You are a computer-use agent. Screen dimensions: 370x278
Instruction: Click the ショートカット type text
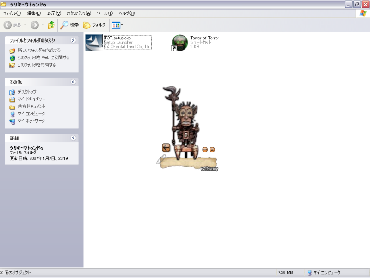pos(201,42)
